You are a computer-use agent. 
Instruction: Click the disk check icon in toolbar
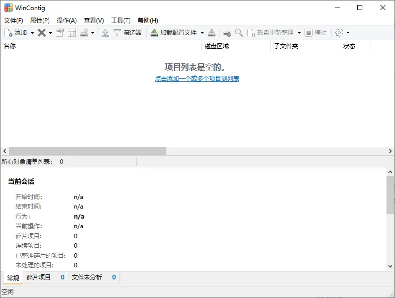(x=227, y=33)
